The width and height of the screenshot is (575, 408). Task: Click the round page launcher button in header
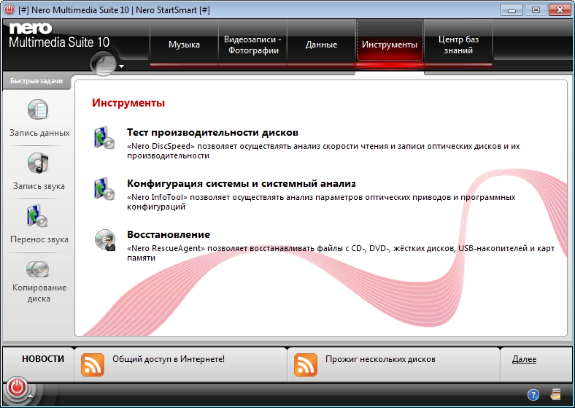(103, 63)
